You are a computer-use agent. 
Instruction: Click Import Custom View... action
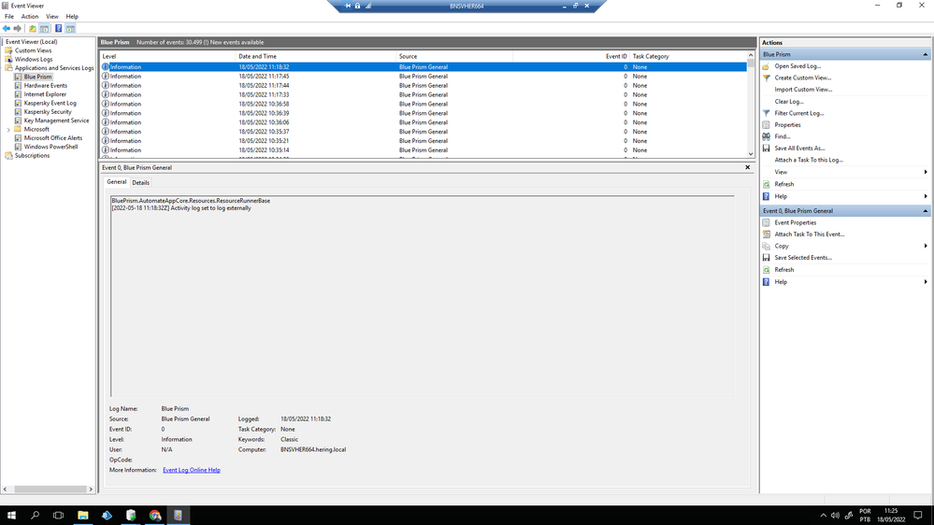pyautogui.click(x=803, y=90)
